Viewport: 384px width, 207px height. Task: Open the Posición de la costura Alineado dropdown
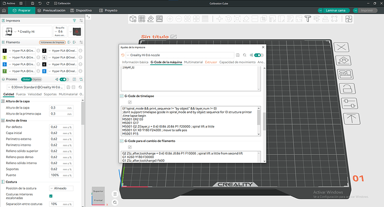point(61,189)
